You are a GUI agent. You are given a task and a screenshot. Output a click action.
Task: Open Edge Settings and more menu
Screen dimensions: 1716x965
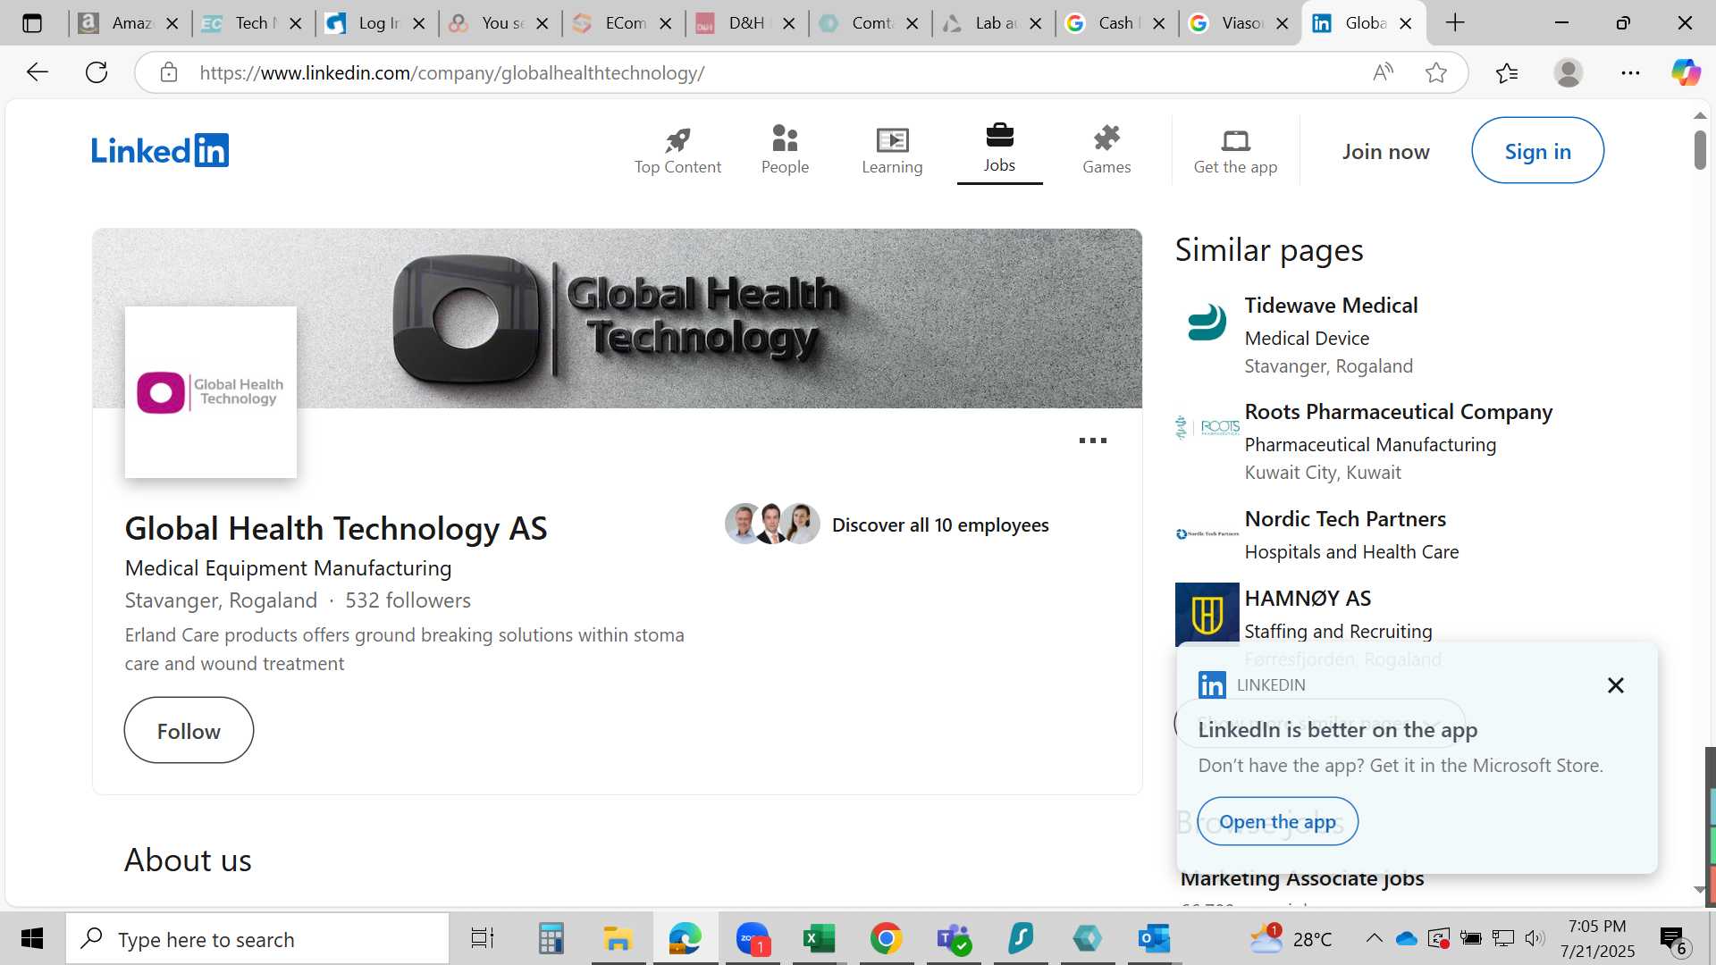pos(1630,72)
